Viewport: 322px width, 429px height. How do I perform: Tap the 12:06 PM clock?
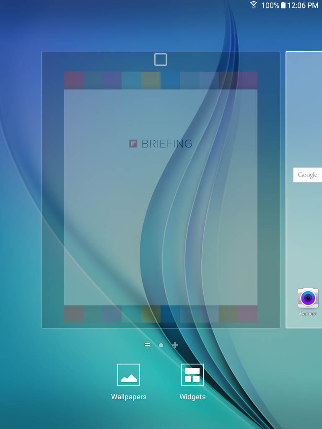(x=303, y=5)
